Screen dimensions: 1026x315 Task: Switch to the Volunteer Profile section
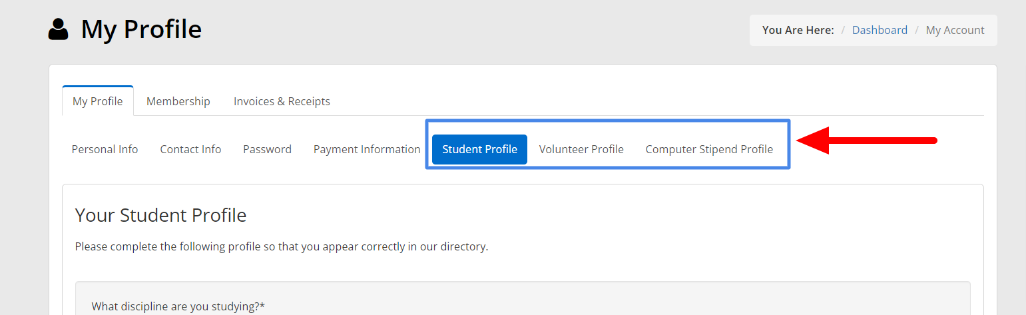click(x=581, y=149)
